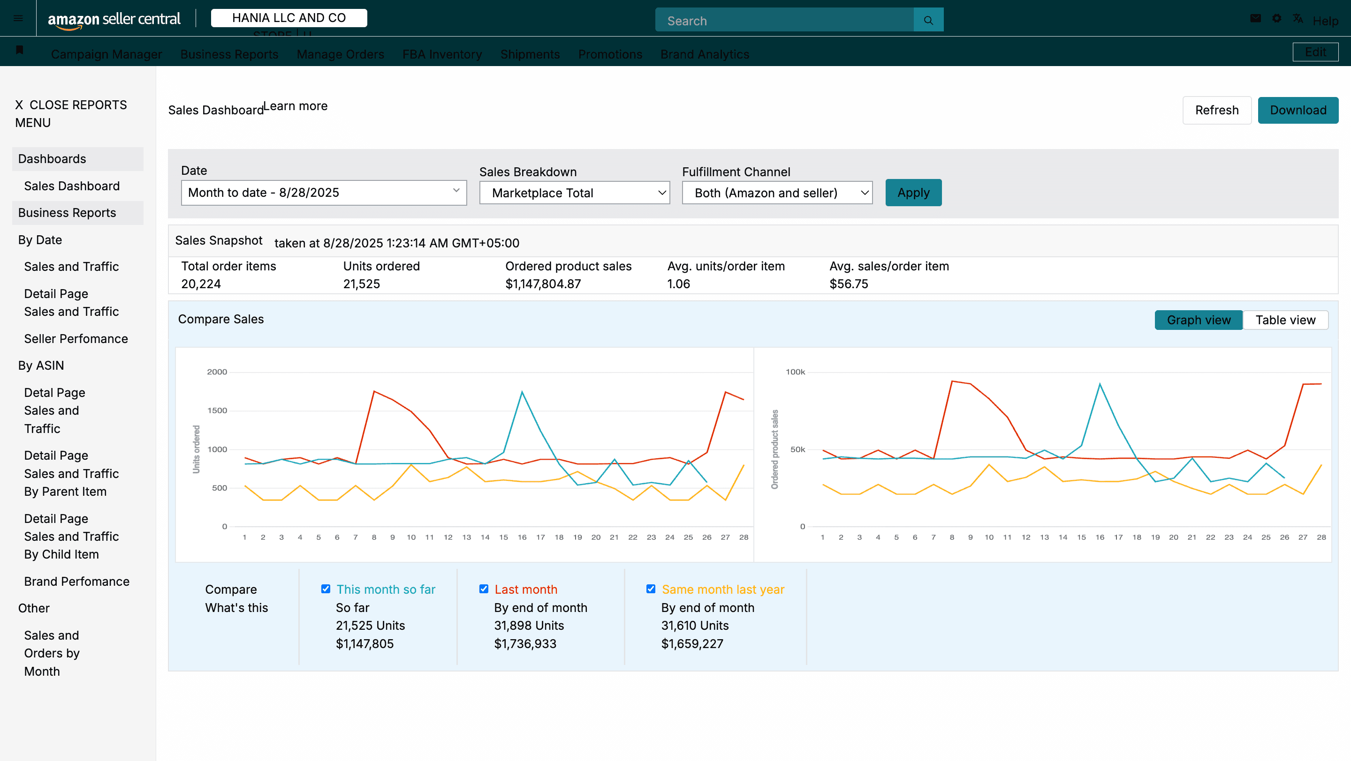Click the Edit button in navigation bar
Viewport: 1351px width, 761px height.
tap(1315, 52)
